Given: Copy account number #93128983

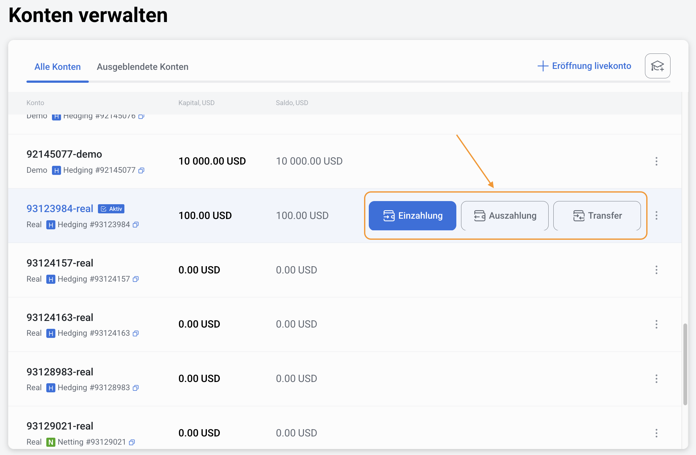Looking at the screenshot, I should 136,388.
